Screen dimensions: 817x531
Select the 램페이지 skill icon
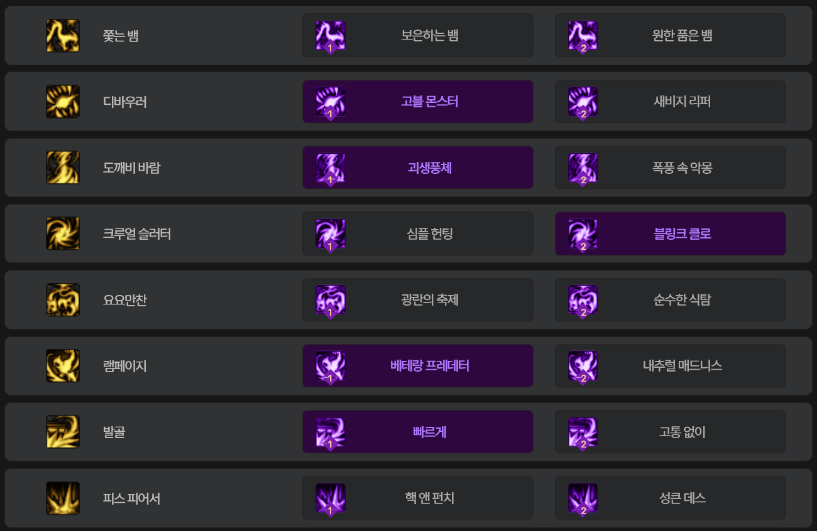(x=63, y=366)
